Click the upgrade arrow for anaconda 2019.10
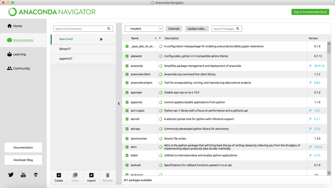The width and height of the screenshot is (335, 188). 310,66
